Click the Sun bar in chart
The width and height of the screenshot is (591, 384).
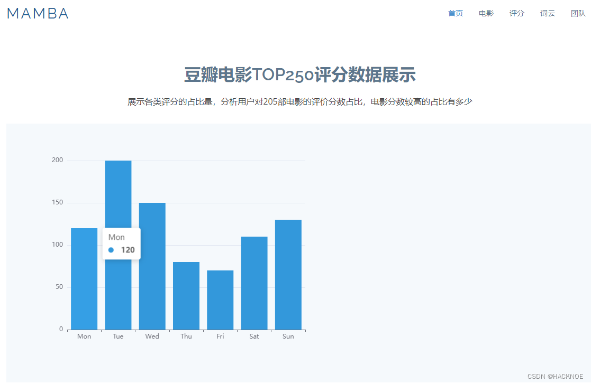coord(288,275)
